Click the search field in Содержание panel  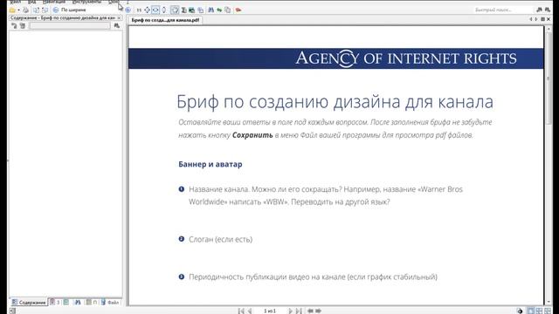70,25
